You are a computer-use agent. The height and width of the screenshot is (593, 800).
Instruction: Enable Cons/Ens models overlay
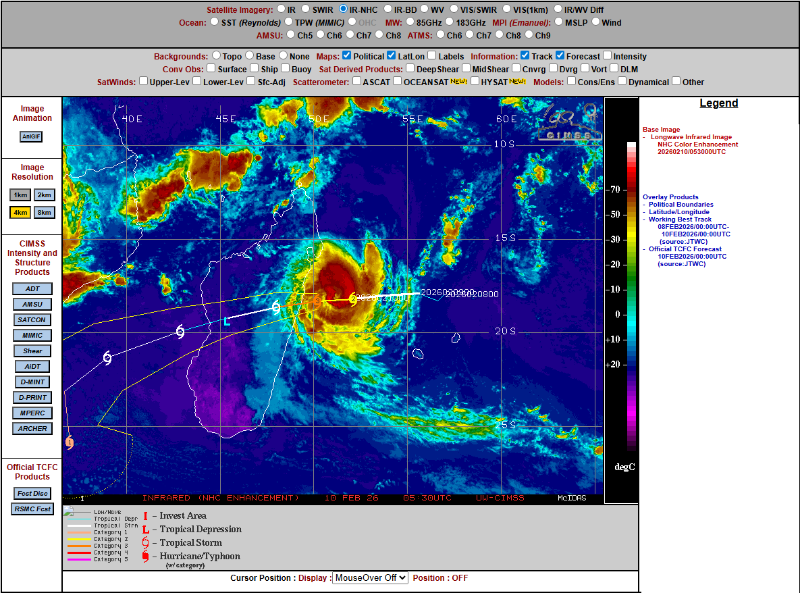572,80
